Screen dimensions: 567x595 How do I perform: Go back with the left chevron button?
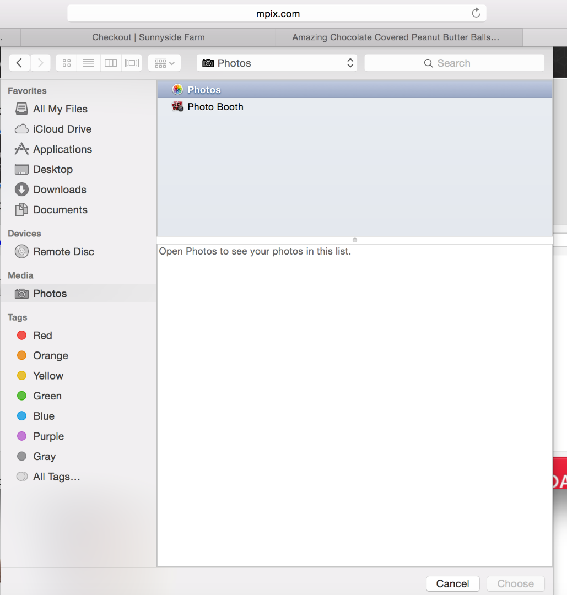tap(20, 63)
